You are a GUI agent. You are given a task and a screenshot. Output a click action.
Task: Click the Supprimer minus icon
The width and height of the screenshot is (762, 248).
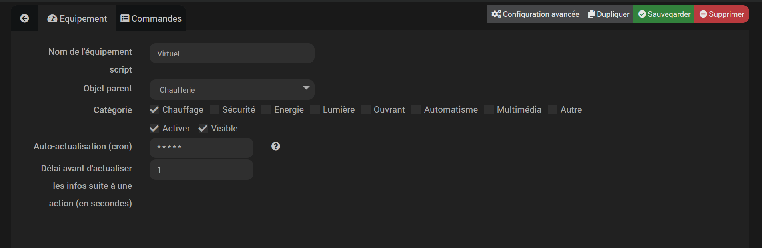pos(703,14)
